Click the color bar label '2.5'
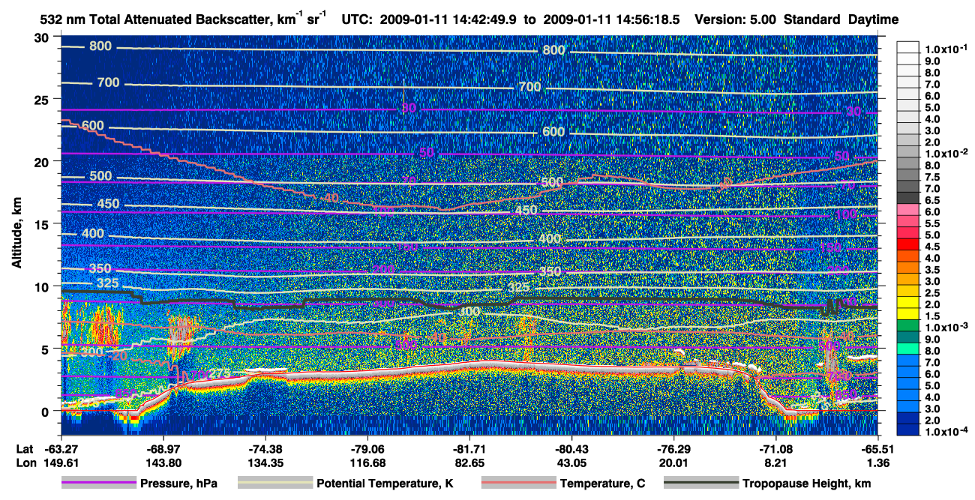The height and width of the screenshot is (500, 975). [934, 293]
